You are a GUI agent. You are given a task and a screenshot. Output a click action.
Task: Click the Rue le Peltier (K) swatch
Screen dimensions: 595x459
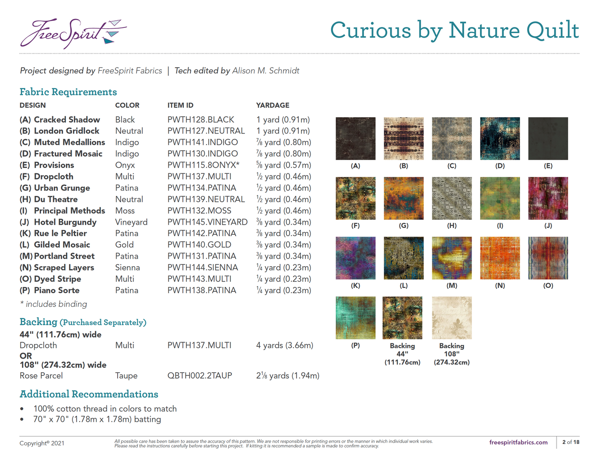click(355, 258)
